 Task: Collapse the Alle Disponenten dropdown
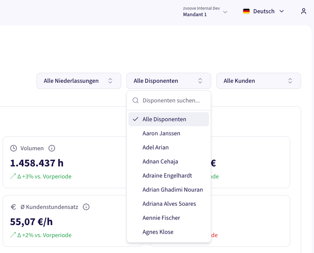tap(168, 81)
